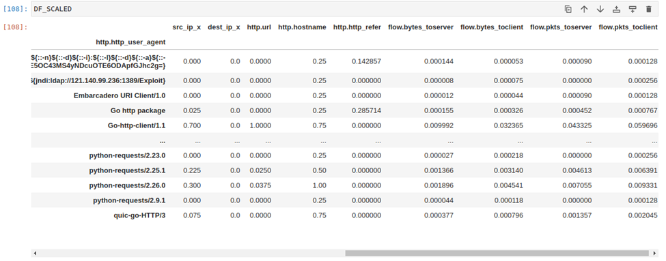
Task: Select the flow.bytes_toserver column header
Action: [x=421, y=27]
